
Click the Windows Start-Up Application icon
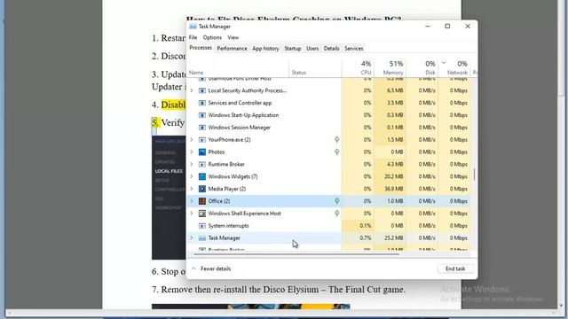(x=202, y=115)
